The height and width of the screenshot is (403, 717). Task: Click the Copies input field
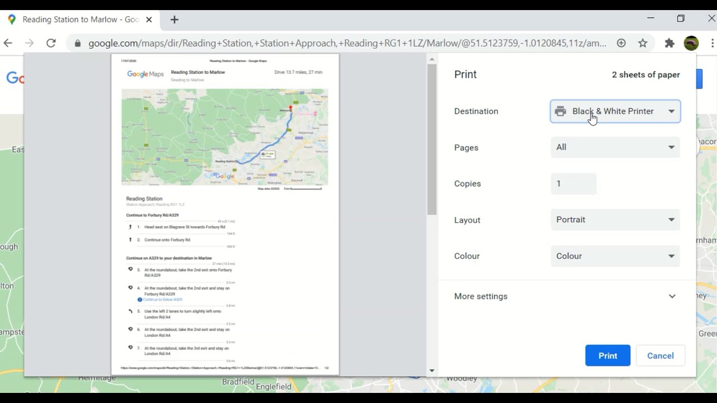coord(573,184)
